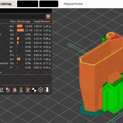Screen dimensions: 123x123
Task: Toggle shells cube wireframe icon
Action: (x=41, y=90)
